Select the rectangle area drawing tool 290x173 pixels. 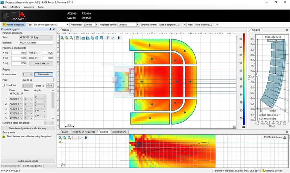(x=83, y=38)
